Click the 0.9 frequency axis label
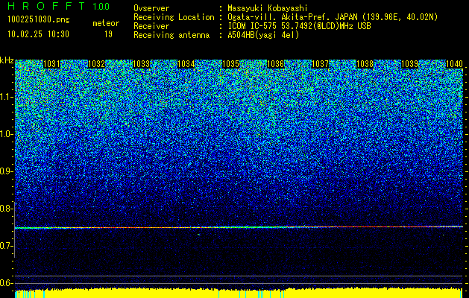The height and width of the screenshot is (298, 469). point(7,171)
